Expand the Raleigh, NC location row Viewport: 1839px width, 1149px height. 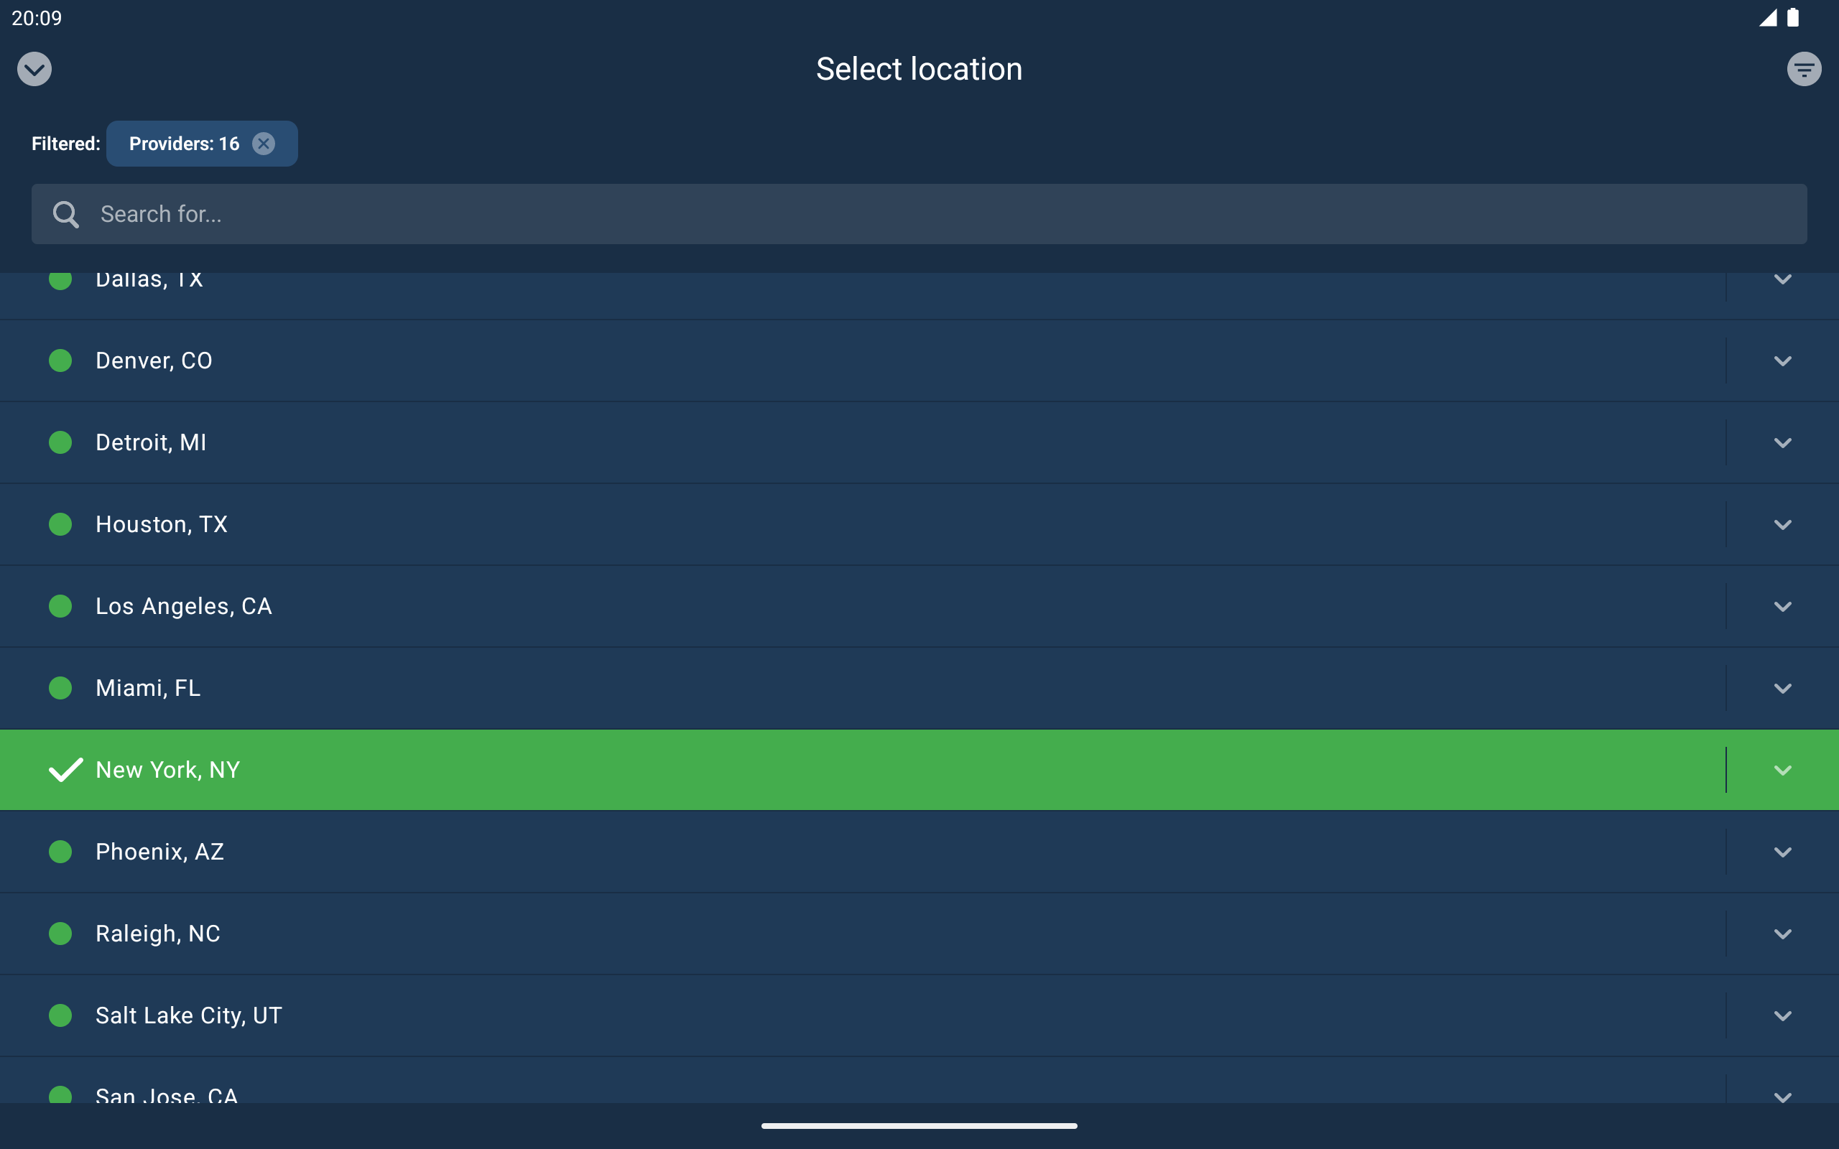coord(1783,933)
